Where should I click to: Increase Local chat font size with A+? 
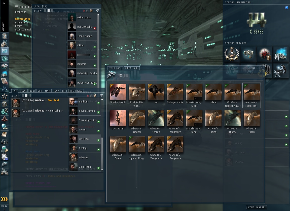click(39, 11)
